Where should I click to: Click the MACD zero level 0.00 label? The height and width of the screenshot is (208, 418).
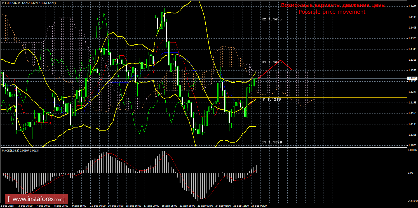[x=410, y=172]
